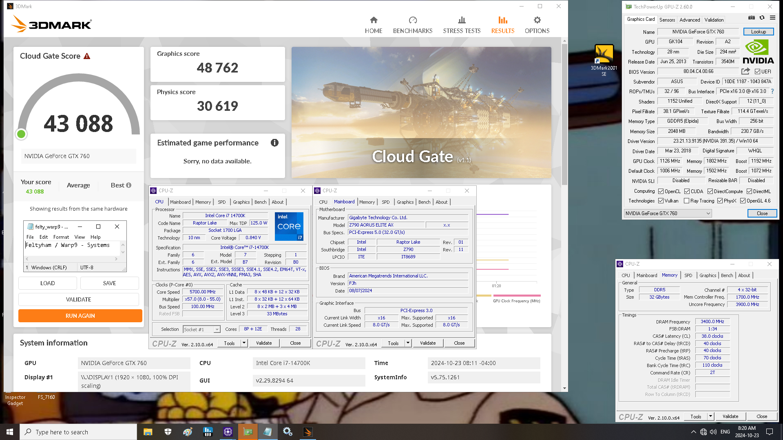Click the GPU-Z graphics card taskbar icon
Screen dimensions: 783x440
point(248,432)
